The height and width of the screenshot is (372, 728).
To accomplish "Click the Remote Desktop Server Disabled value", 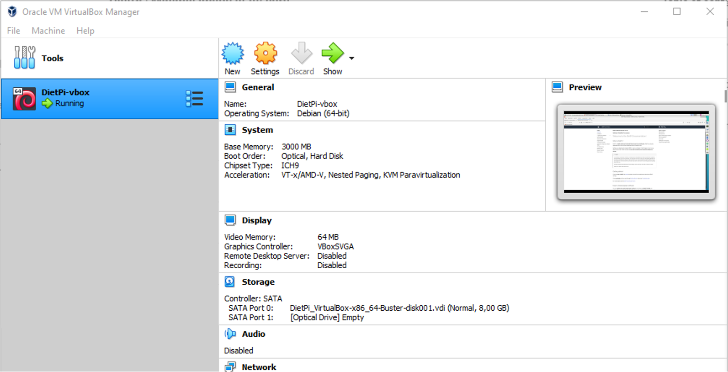I will click(332, 256).
